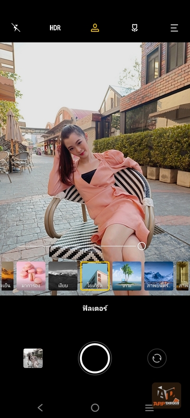
Task: Toggle HDR mode
Action: [55, 28]
